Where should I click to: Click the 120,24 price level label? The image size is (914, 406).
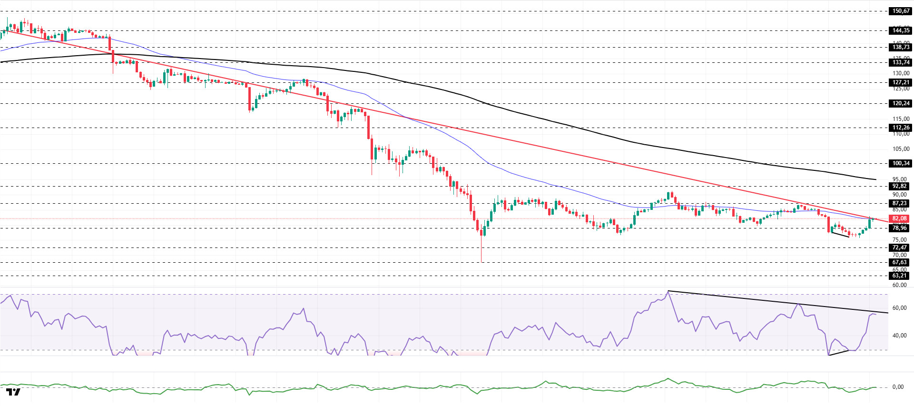tap(900, 103)
